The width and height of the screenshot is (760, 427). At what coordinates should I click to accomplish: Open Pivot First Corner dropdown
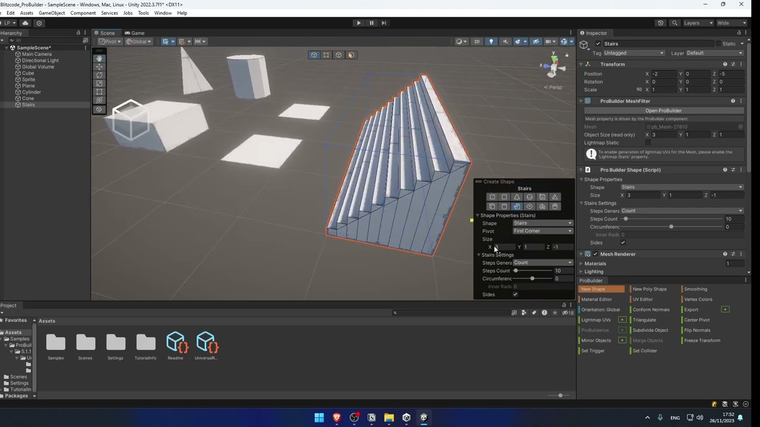click(543, 231)
